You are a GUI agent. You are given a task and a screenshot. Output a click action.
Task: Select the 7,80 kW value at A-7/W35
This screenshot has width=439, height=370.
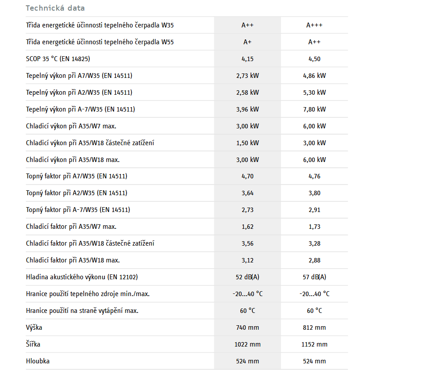[x=314, y=109]
